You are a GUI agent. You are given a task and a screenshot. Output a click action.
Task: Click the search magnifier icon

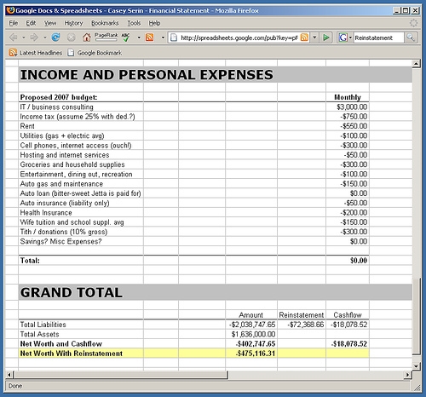click(x=411, y=37)
